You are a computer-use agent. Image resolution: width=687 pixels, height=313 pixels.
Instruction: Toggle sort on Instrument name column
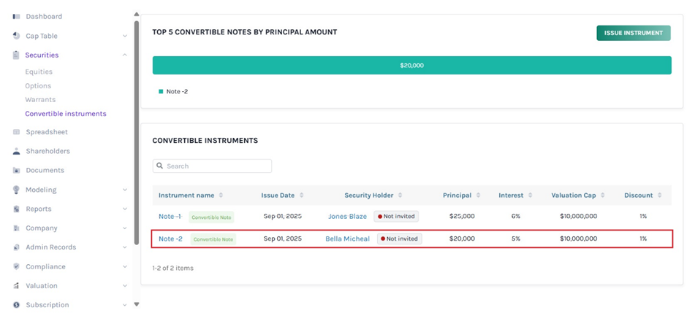click(221, 196)
